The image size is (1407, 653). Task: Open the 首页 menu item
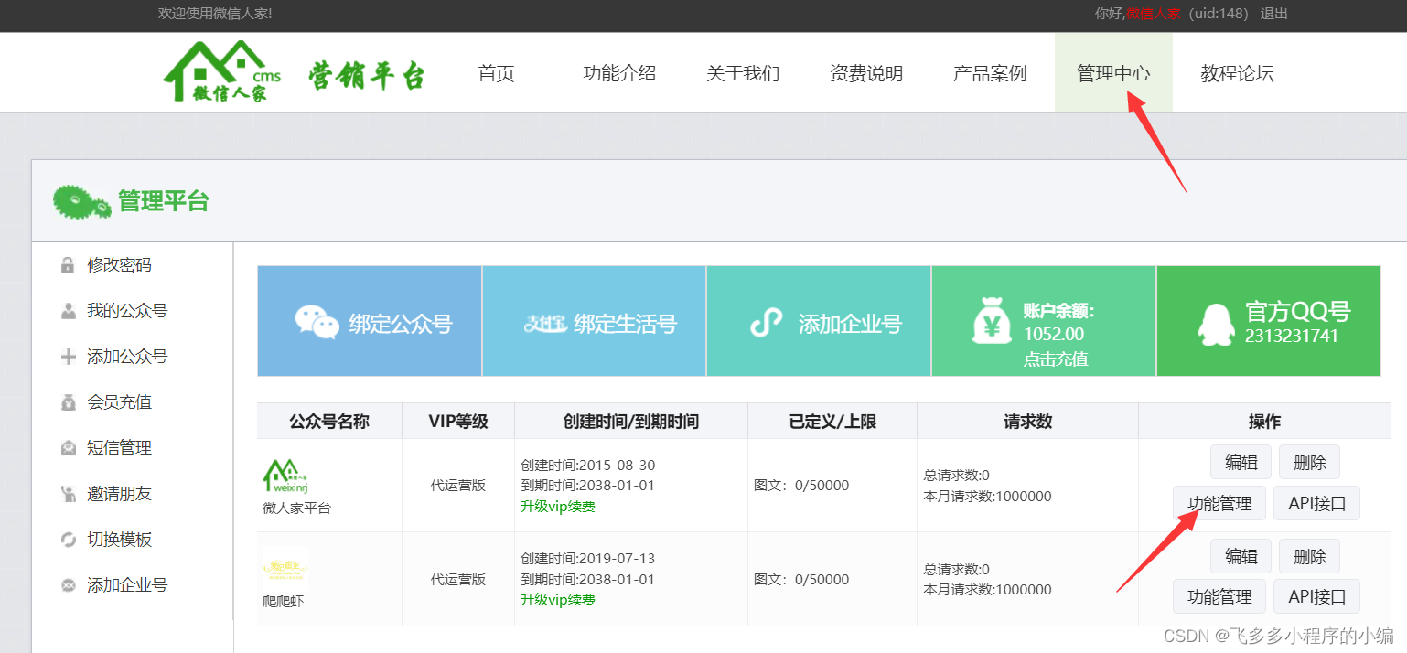[497, 73]
